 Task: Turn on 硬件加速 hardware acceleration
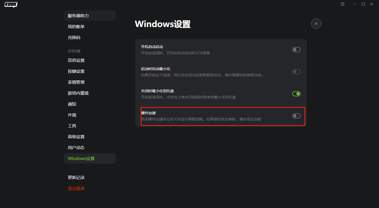(296, 116)
